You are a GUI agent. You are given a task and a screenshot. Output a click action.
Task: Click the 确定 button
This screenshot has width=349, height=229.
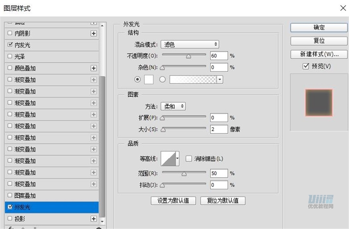coord(319,28)
